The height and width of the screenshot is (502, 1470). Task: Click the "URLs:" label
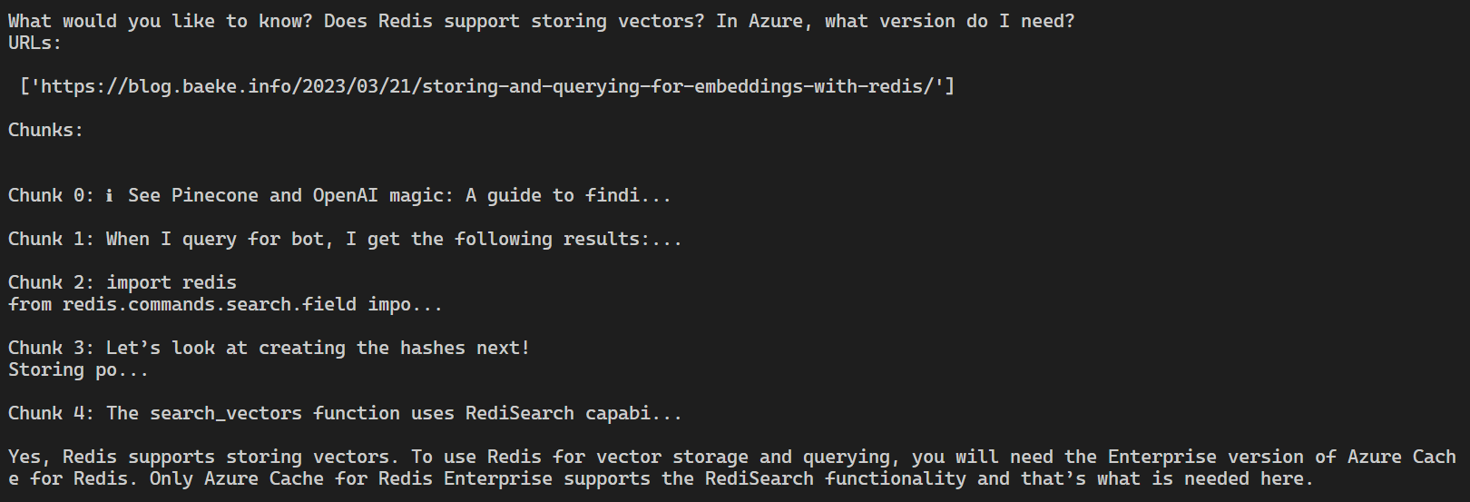click(34, 43)
